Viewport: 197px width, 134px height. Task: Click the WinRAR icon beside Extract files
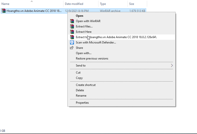pos(72,27)
